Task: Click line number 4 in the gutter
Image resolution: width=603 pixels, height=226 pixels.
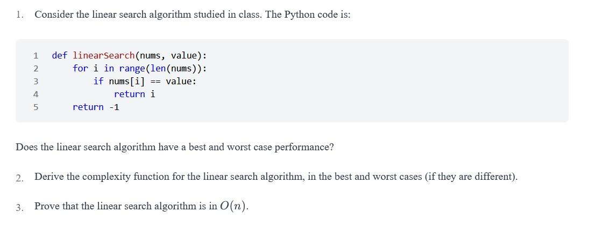Action: [x=36, y=94]
